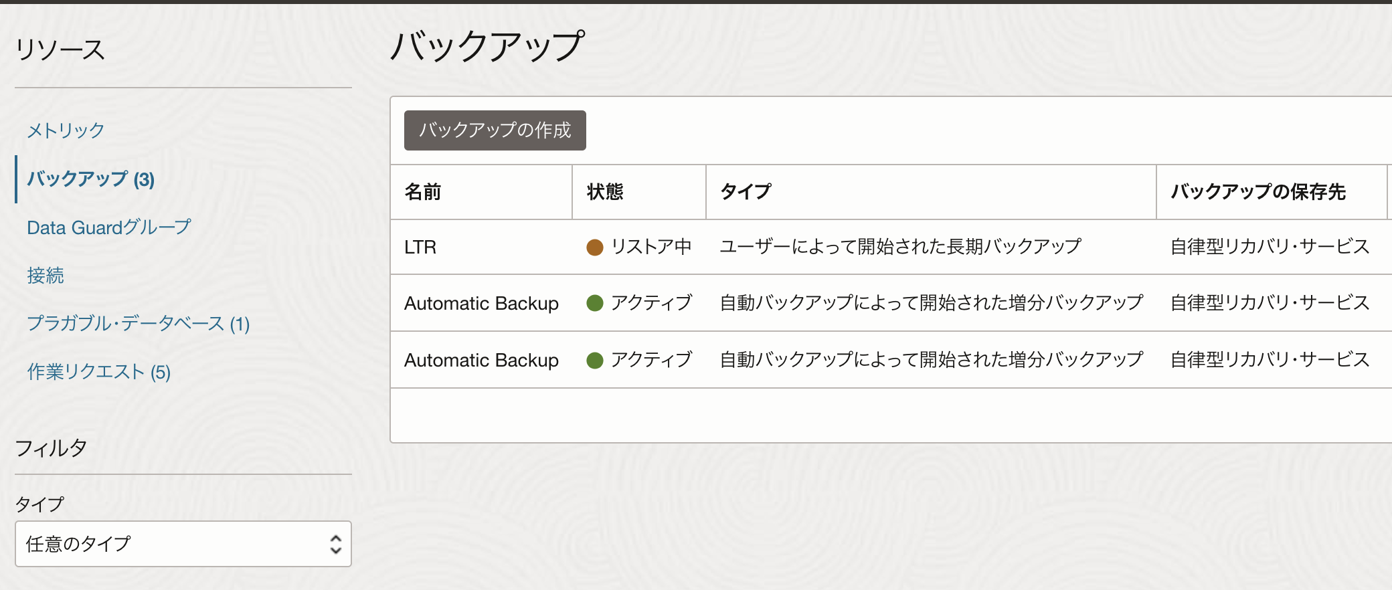Viewport: 1392px width, 590px height.
Task: Select the LTR backup row name
Action: [x=420, y=248]
